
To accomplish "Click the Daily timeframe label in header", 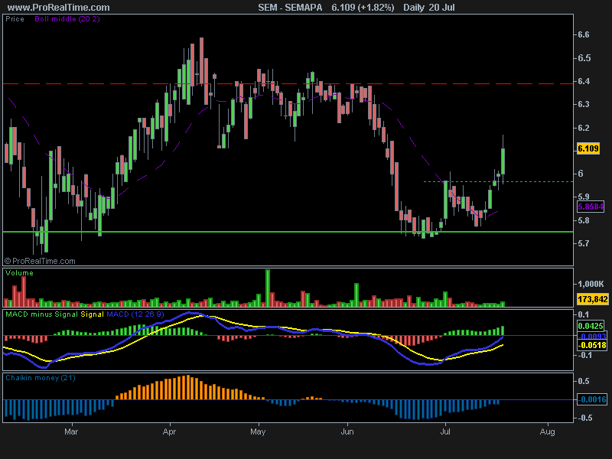I will (415, 7).
